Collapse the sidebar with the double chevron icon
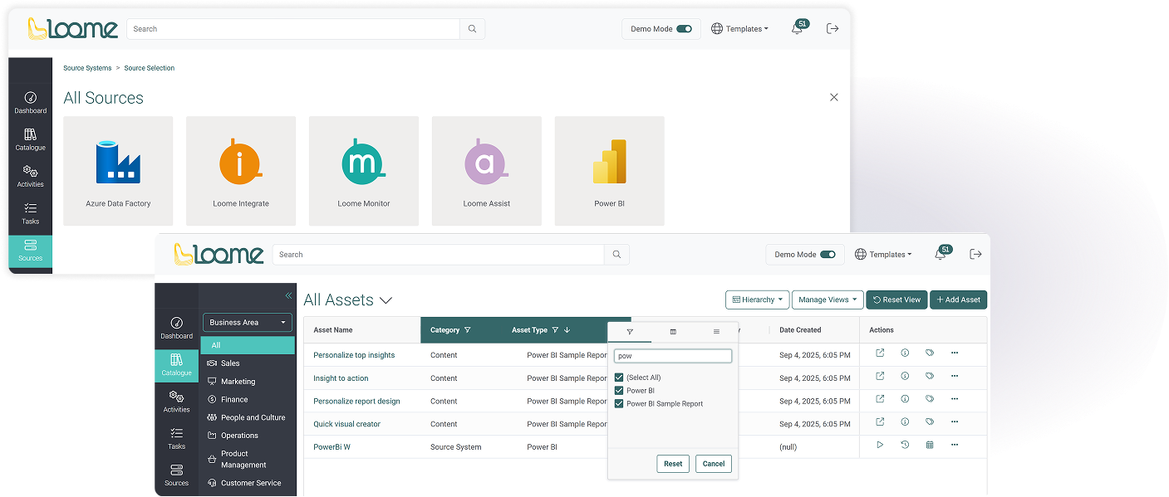This screenshot has height=497, width=1169. point(288,295)
